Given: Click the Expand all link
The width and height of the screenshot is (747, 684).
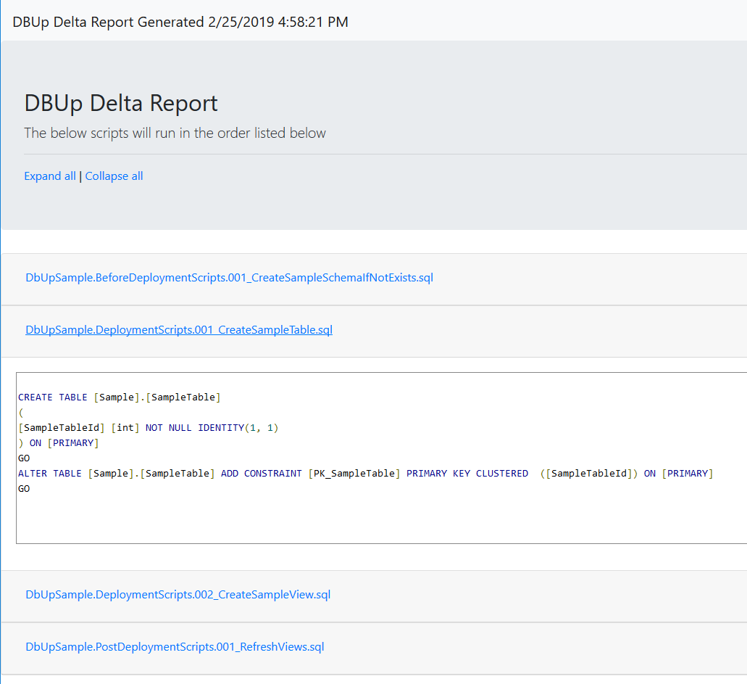Looking at the screenshot, I should [x=49, y=176].
